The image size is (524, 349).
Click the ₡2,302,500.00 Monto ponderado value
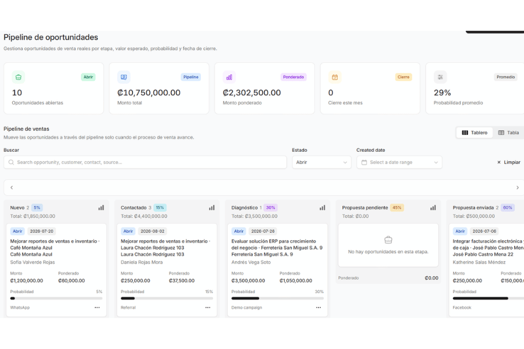[252, 92]
